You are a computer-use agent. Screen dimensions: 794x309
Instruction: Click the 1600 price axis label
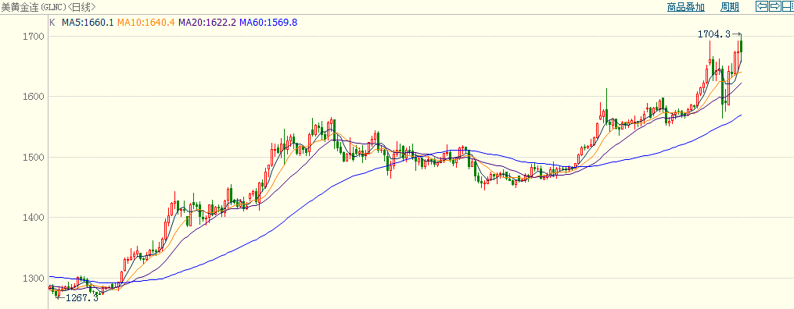(33, 97)
